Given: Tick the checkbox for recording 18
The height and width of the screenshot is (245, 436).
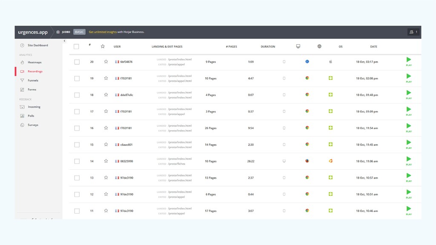Looking at the screenshot, I should (x=77, y=95).
